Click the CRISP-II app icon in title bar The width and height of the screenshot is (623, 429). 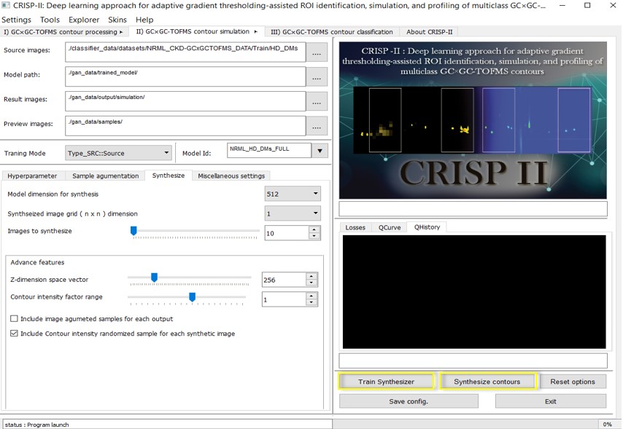coord(7,6)
